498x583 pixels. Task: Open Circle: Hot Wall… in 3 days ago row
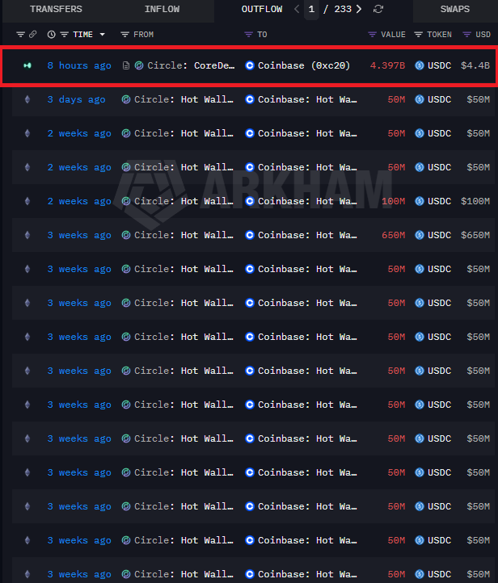click(x=184, y=99)
